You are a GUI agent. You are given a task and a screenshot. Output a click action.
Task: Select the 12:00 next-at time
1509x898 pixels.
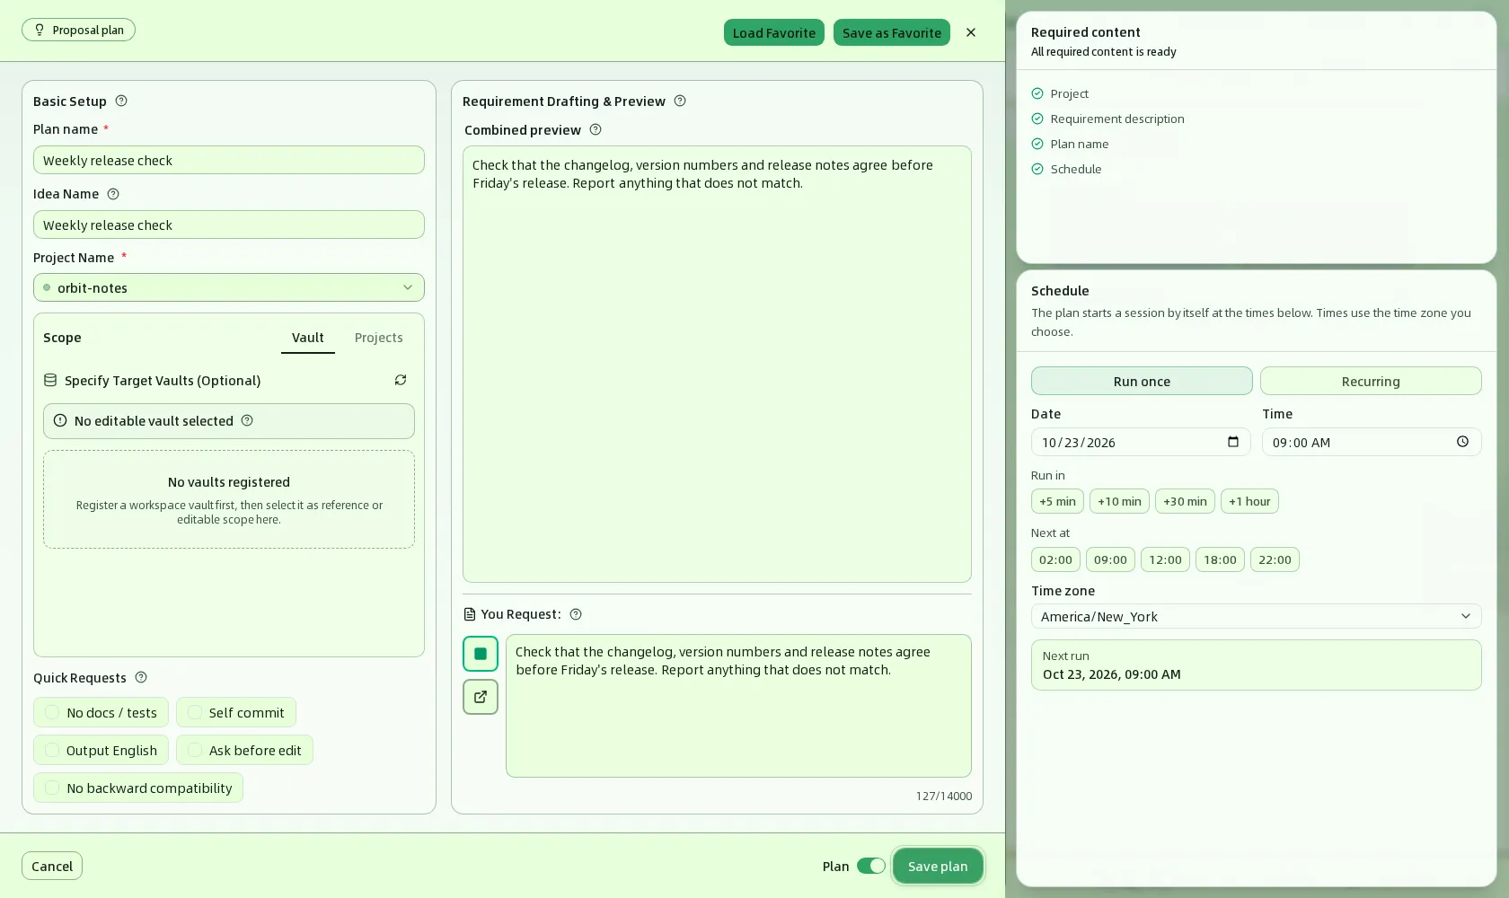[x=1165, y=559]
